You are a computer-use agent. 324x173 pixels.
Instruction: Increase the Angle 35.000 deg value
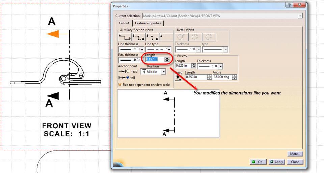point(235,76)
